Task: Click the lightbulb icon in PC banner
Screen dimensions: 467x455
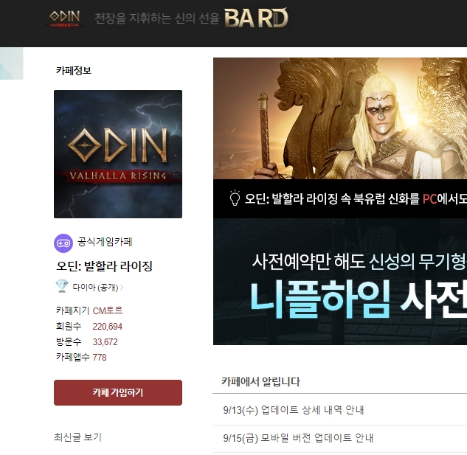Action: point(235,198)
